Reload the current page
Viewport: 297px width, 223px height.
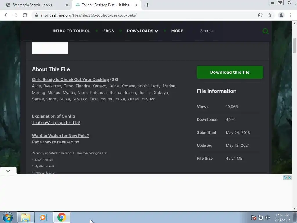[25, 15]
